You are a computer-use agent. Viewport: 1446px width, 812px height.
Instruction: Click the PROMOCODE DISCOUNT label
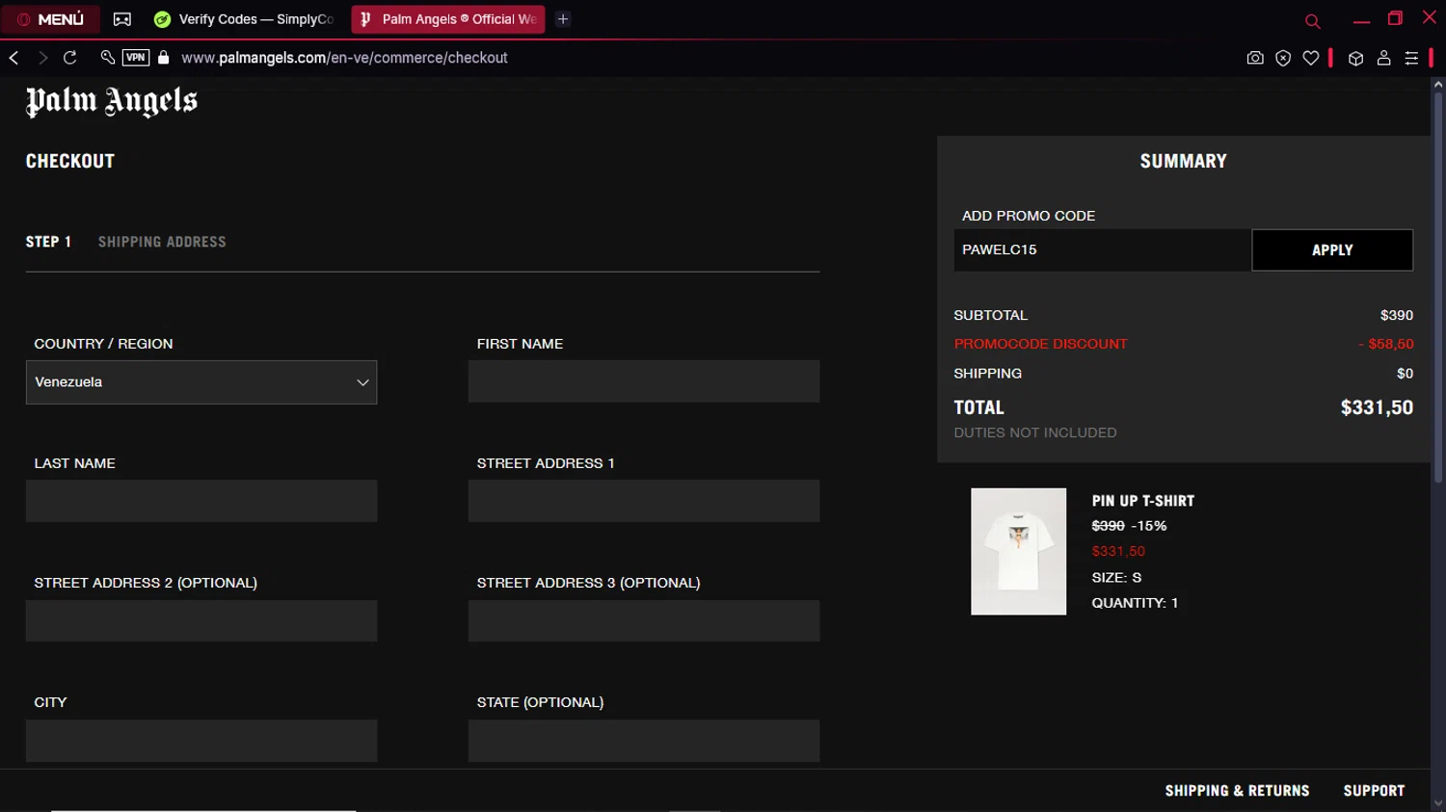[1040, 344]
